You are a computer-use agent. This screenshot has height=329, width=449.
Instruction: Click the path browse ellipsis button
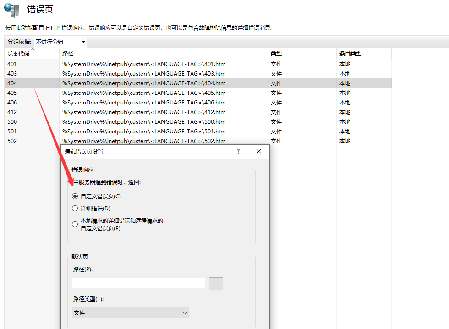[x=216, y=284]
